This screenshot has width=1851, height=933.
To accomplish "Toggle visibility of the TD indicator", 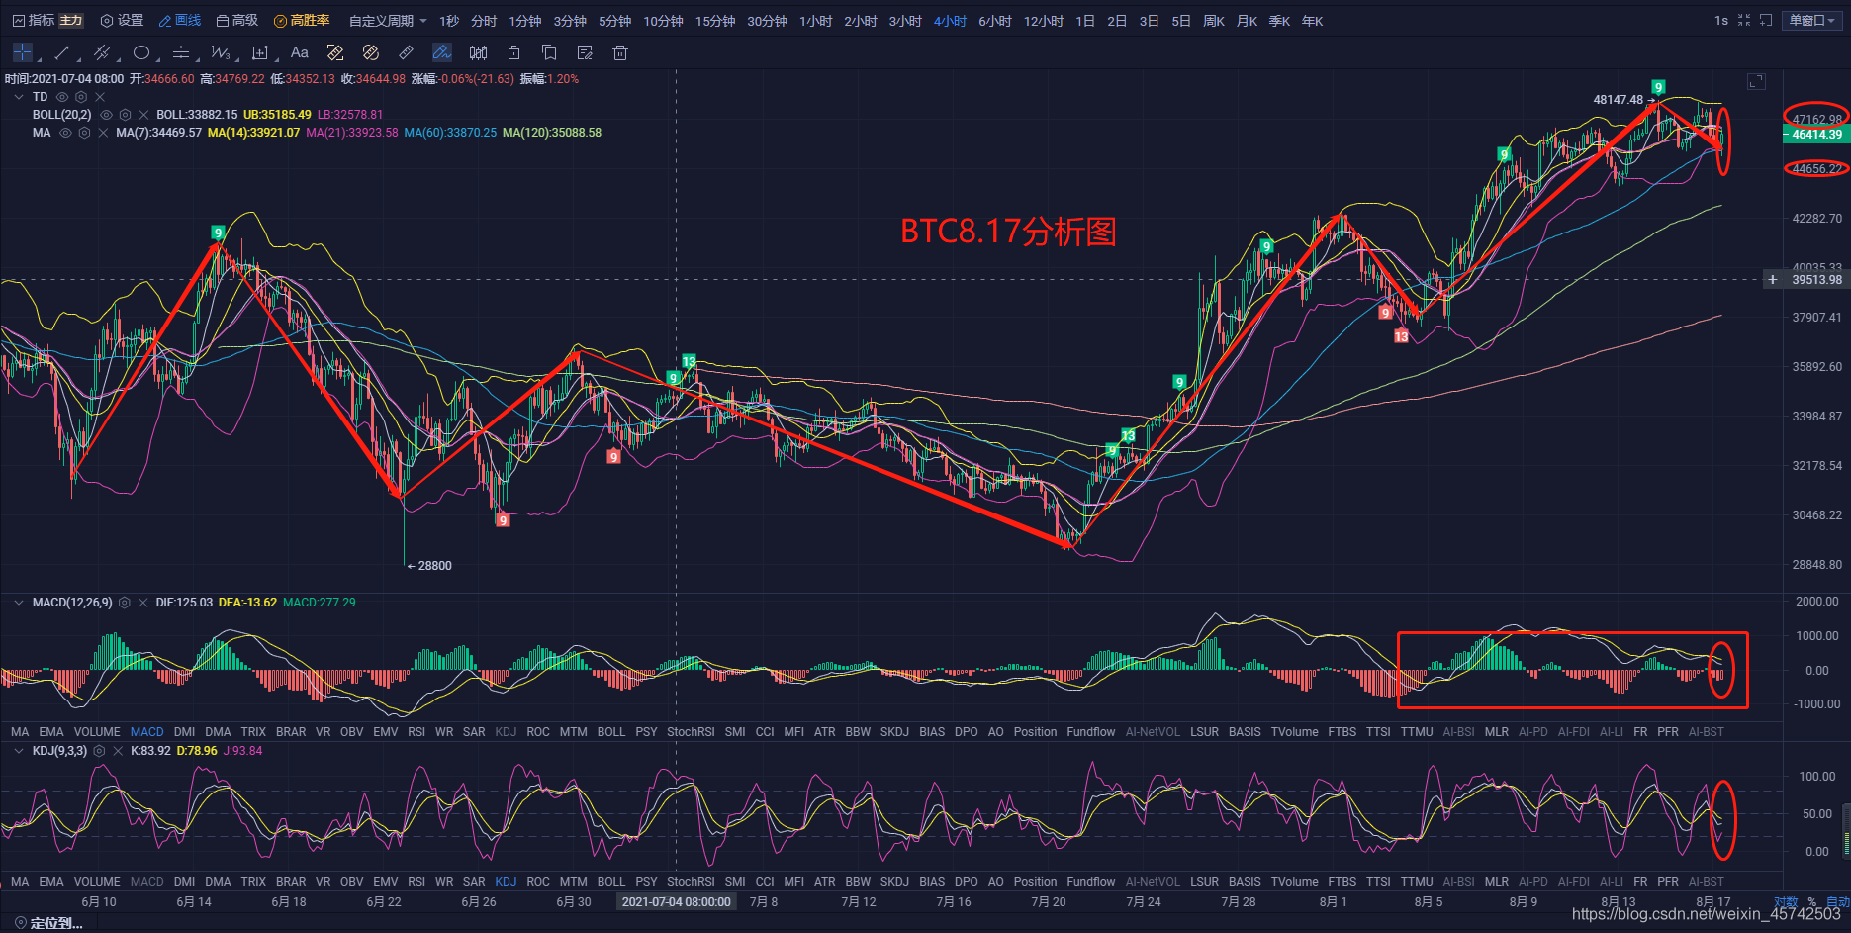I will (x=62, y=97).
